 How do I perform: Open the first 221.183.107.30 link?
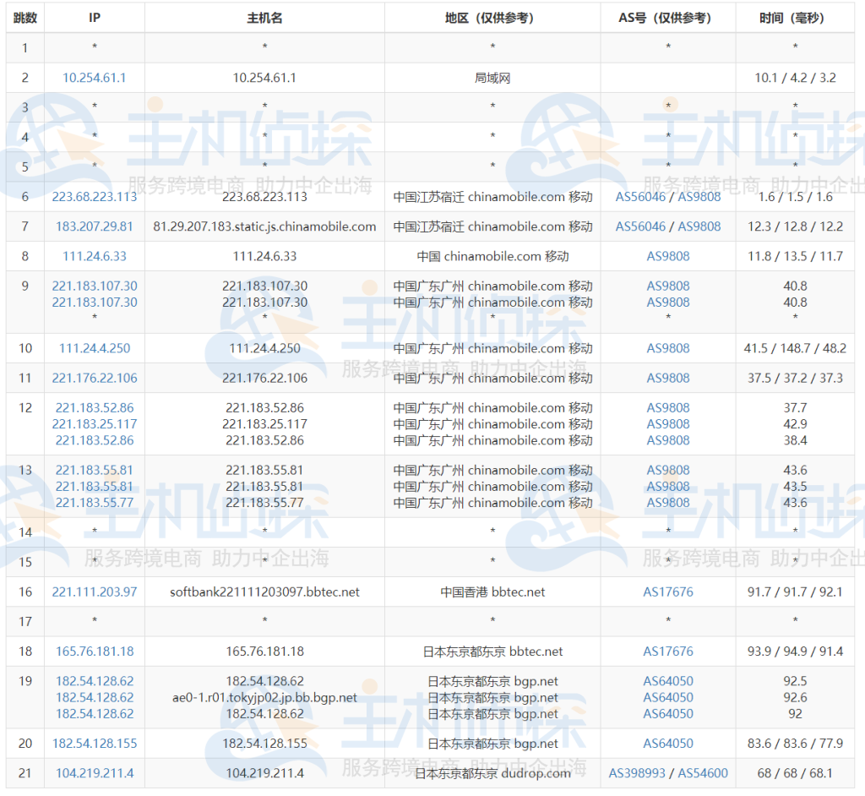tap(94, 286)
